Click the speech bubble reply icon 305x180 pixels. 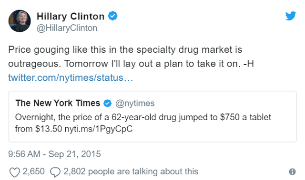55,172
